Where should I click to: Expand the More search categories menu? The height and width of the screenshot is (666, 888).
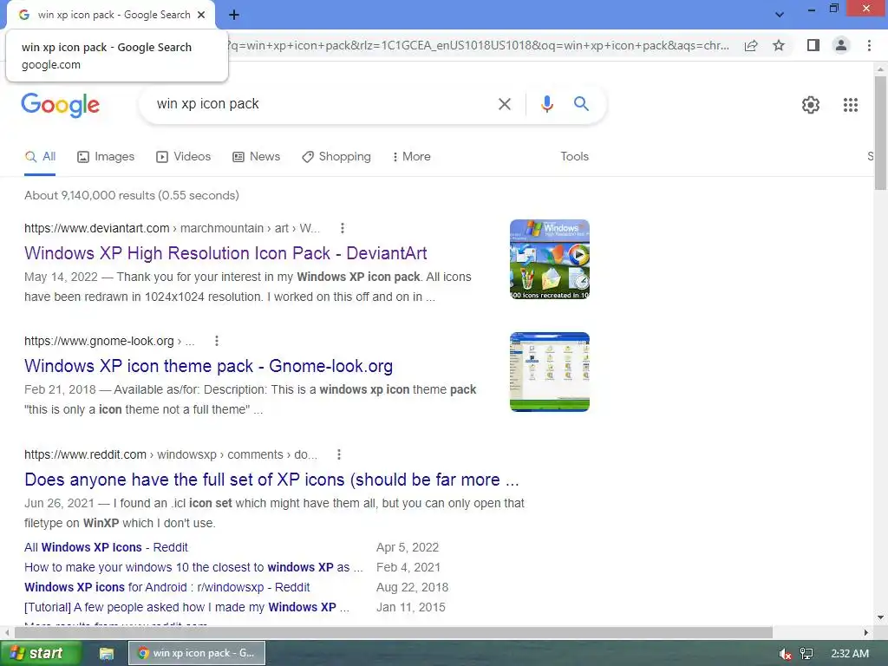point(412,156)
